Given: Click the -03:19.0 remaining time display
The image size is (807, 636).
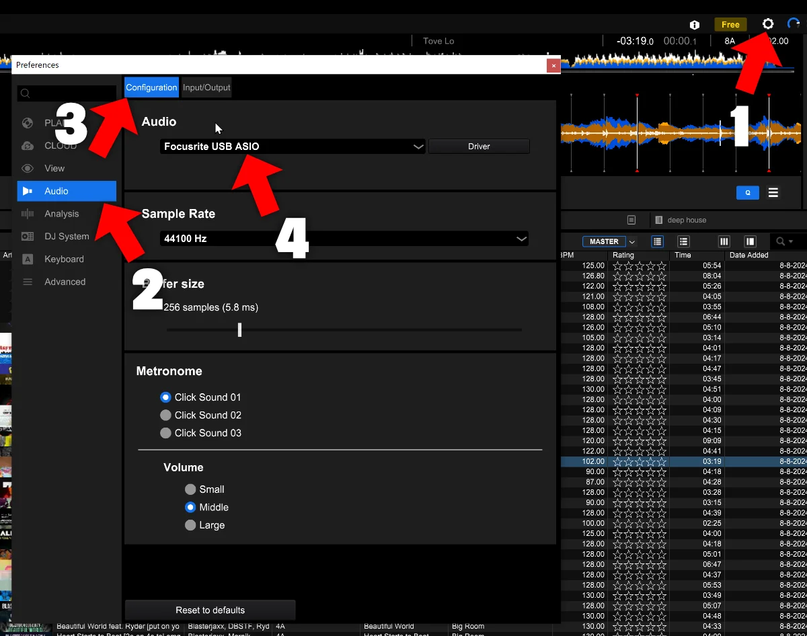Looking at the screenshot, I should coord(635,41).
